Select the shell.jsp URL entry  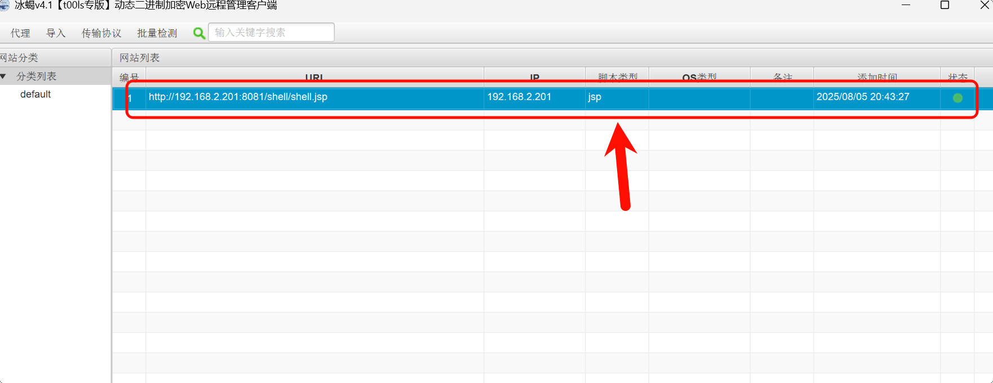[x=238, y=97]
